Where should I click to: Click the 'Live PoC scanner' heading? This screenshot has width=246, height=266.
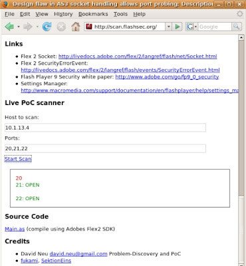pyautogui.click(x=35, y=103)
